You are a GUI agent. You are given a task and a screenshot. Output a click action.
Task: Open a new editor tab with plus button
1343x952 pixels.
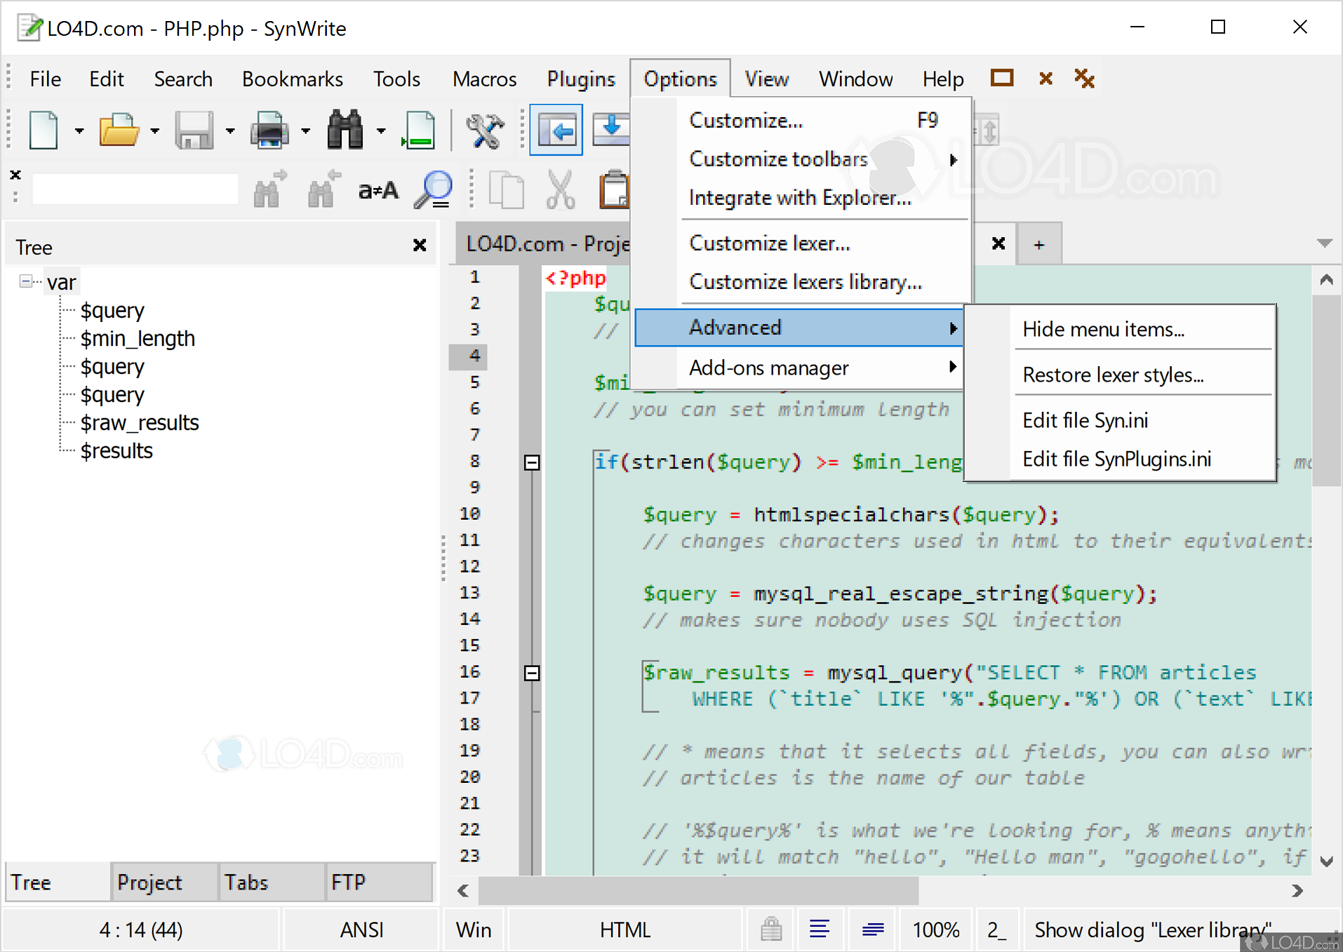click(1038, 243)
